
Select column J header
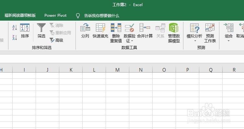pyautogui.click(x=47, y=70)
